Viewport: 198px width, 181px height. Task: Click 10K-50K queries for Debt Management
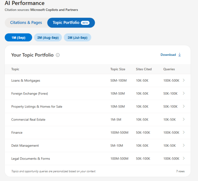point(169,146)
